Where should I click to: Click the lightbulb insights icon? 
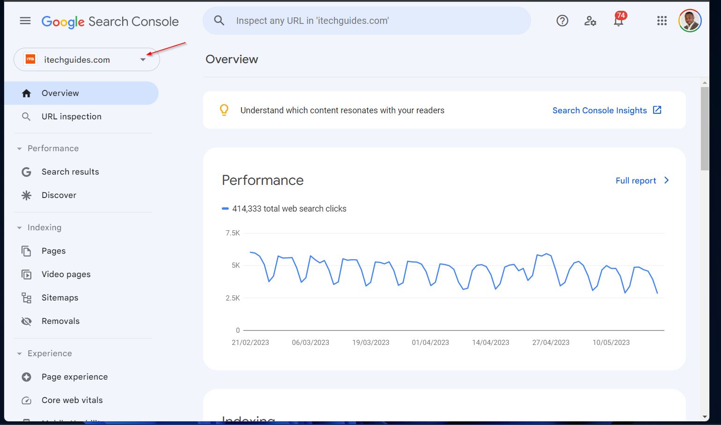[224, 110]
